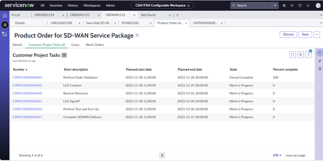323x161 pixels.
Task: Open the History menu
Action: 73,5
